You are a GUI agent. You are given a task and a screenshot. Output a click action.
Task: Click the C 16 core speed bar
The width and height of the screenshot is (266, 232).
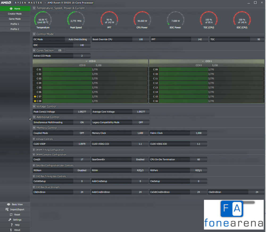click(x=211, y=101)
